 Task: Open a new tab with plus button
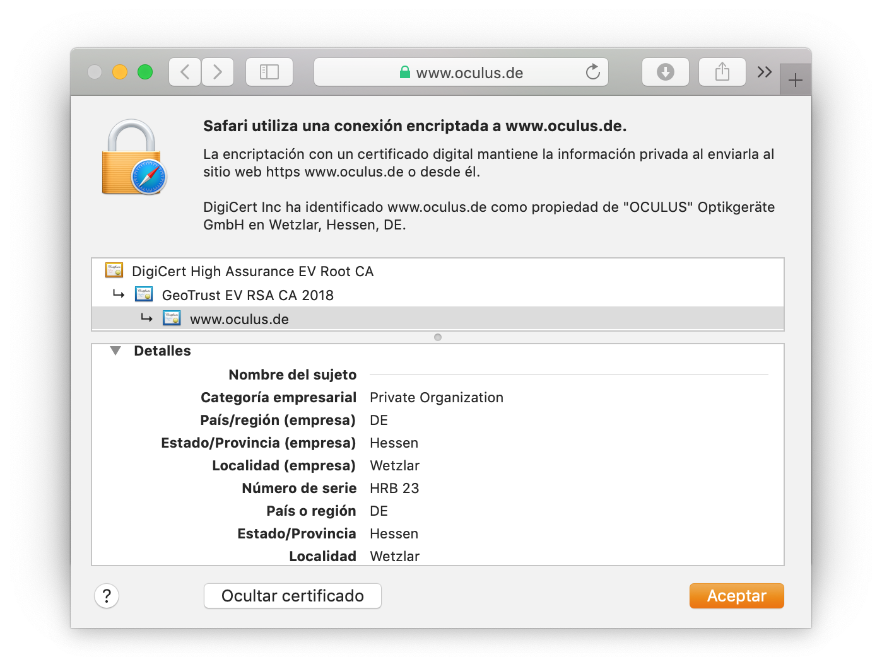(796, 80)
